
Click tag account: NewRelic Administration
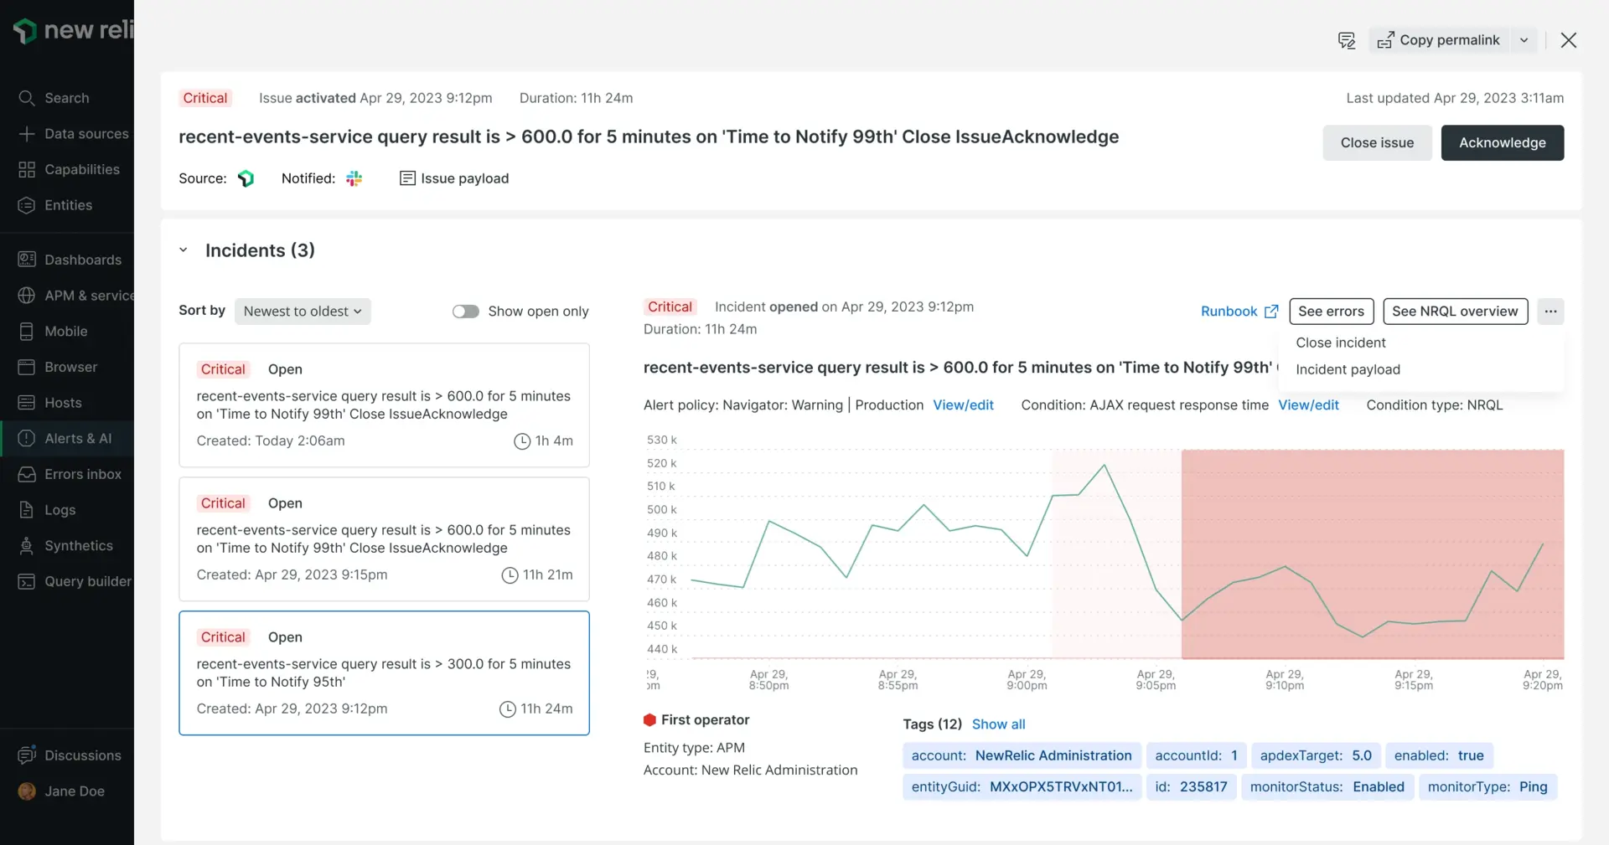pyautogui.click(x=1022, y=755)
